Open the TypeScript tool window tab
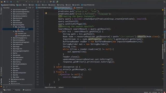The image size is (166, 93). click(x=27, y=90)
